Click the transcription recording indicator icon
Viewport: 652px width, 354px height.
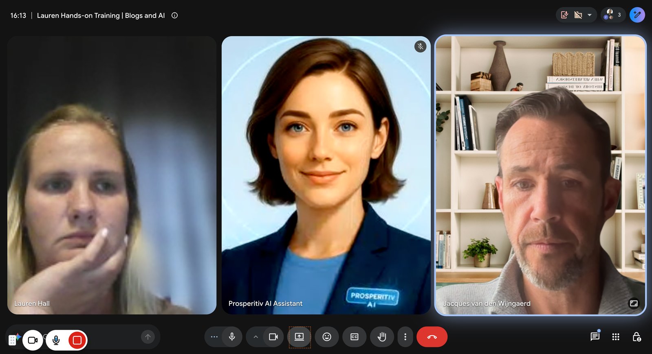pyautogui.click(x=564, y=15)
